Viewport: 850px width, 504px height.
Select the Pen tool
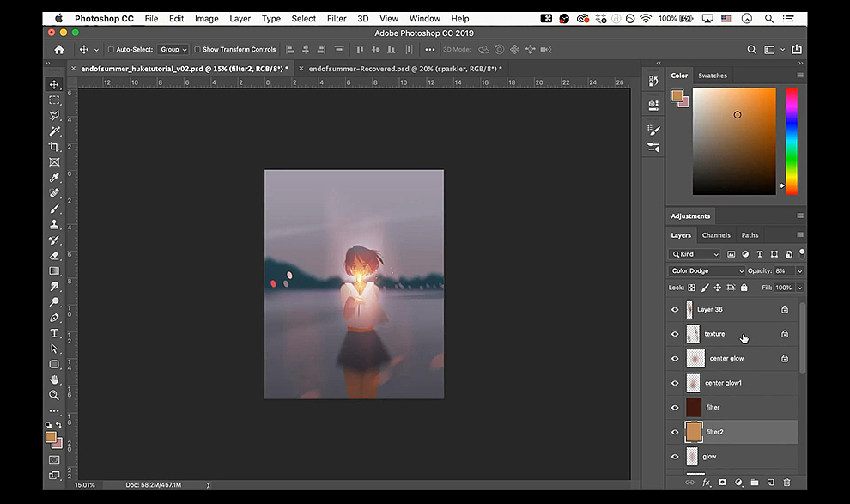click(x=54, y=318)
